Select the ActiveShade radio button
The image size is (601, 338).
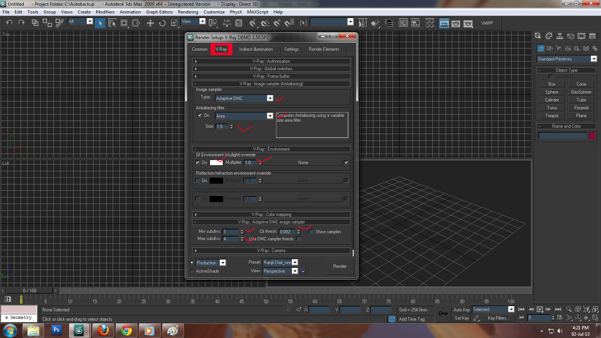192,271
